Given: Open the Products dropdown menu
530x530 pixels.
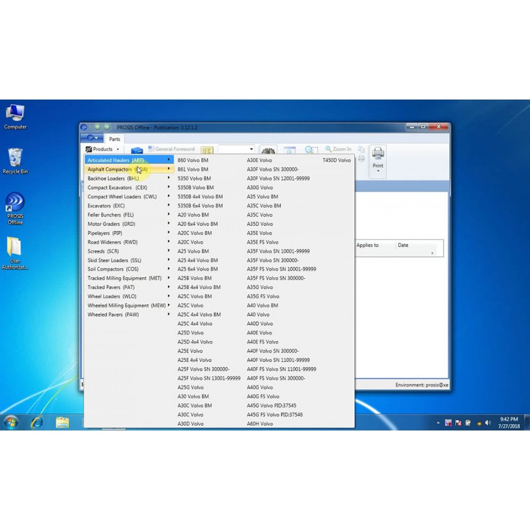Looking at the screenshot, I should (x=102, y=149).
